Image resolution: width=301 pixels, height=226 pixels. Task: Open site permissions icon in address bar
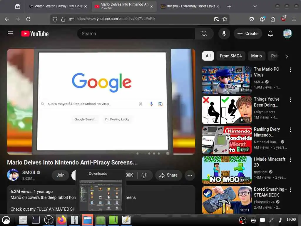(x=71, y=19)
